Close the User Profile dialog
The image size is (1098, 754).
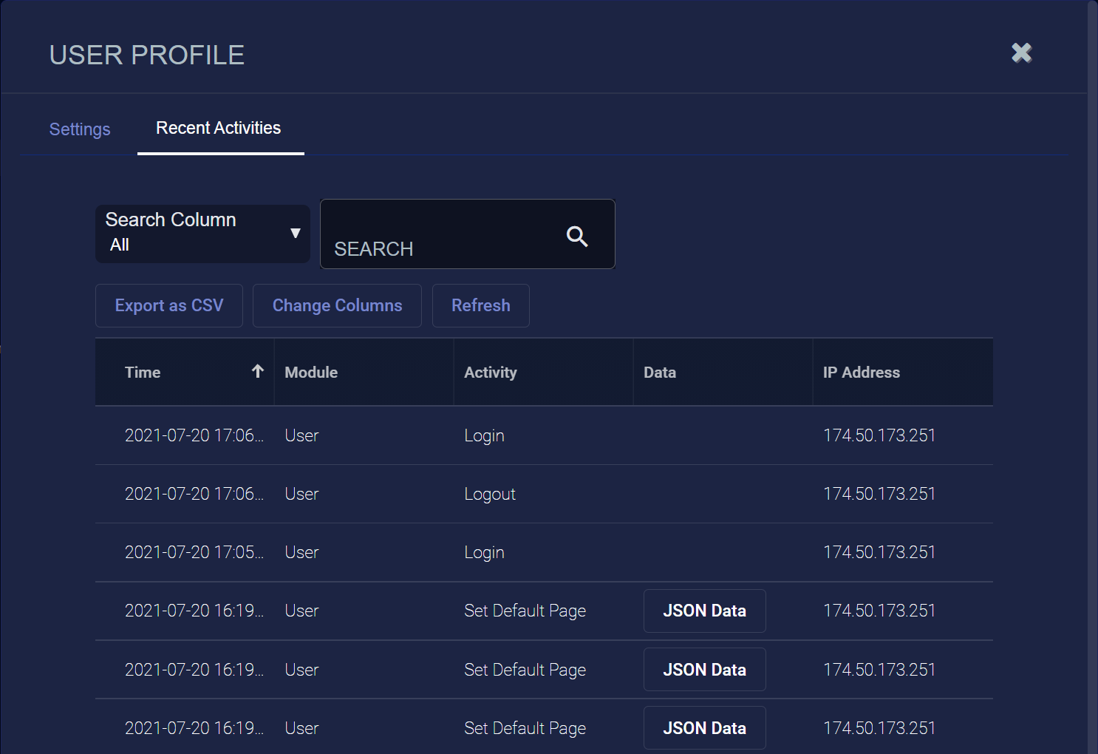(1021, 53)
